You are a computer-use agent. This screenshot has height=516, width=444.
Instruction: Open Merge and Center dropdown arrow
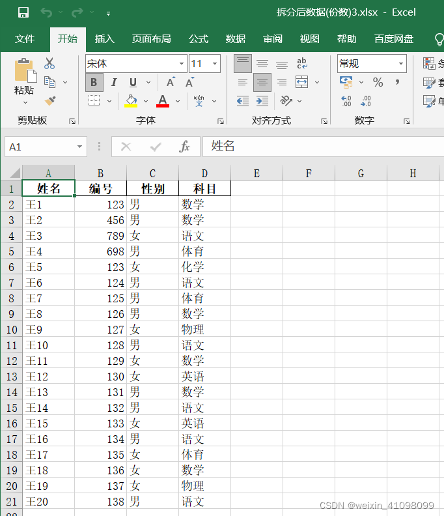pos(317,82)
